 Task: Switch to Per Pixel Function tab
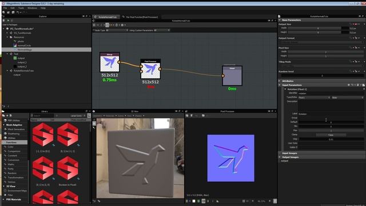[140, 17]
